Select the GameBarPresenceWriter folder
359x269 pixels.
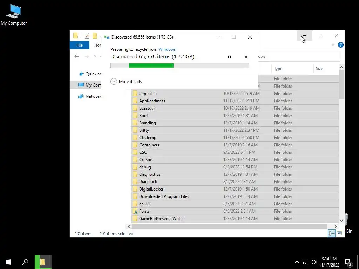(x=235, y=219)
